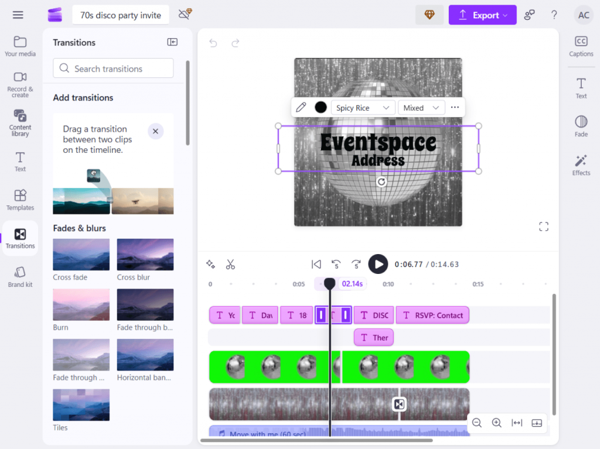Select the DISC text clip on timeline
This screenshot has height=449, width=600.
(374, 315)
